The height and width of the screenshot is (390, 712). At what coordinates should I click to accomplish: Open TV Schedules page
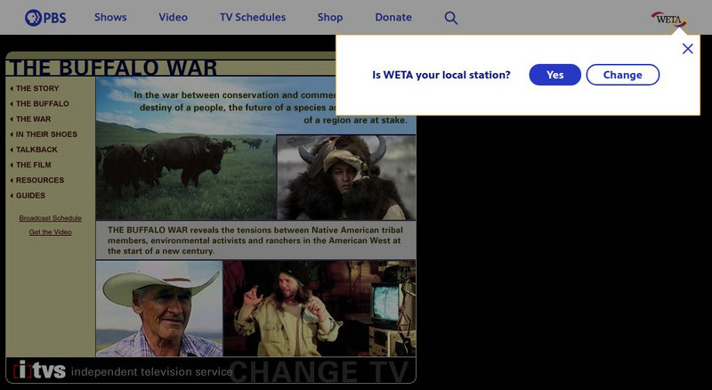coord(253,18)
